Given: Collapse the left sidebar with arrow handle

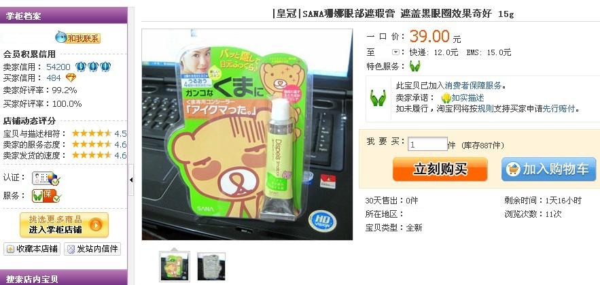Looking at the screenshot, I should click(x=131, y=180).
